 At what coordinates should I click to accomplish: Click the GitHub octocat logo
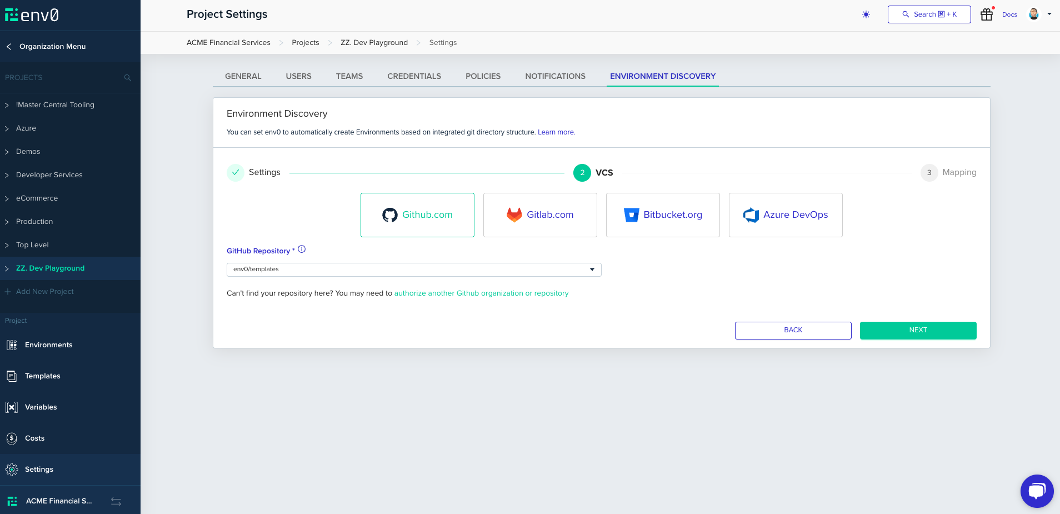pos(390,215)
